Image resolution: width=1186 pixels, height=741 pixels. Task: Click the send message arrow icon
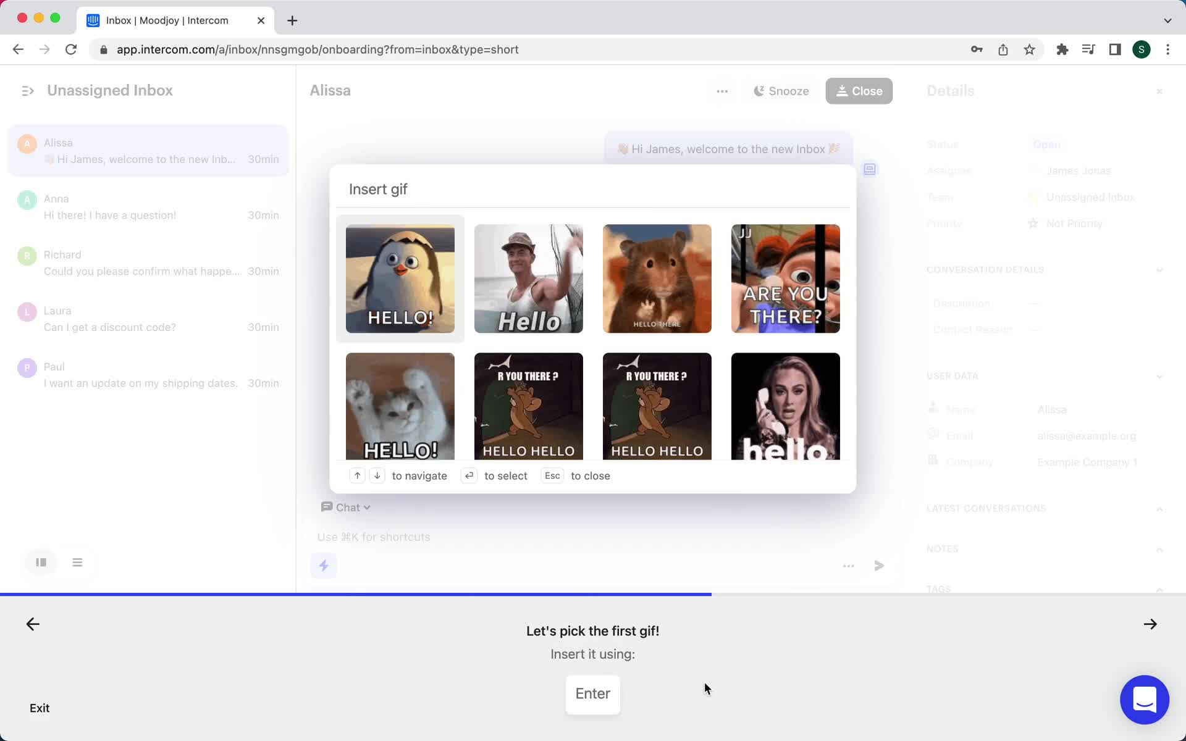click(878, 565)
